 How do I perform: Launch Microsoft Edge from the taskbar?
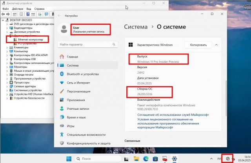[146, 159]
